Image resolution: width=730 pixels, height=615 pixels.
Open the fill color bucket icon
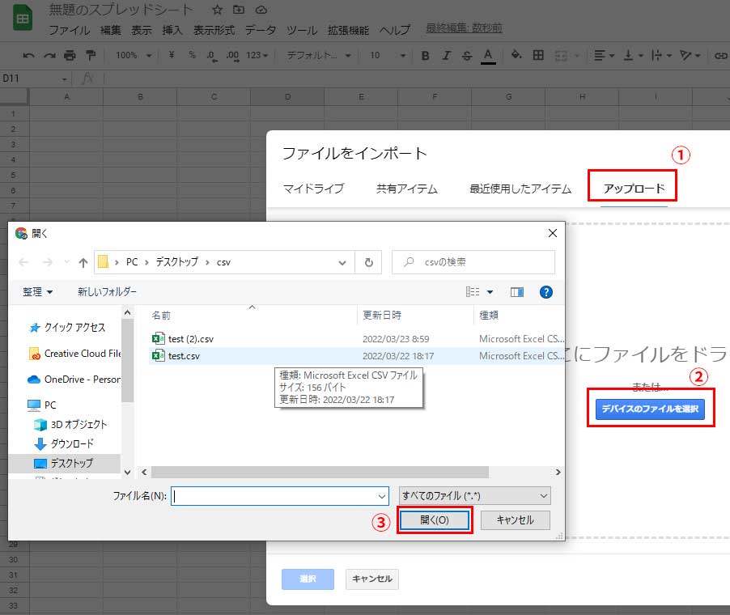(516, 55)
